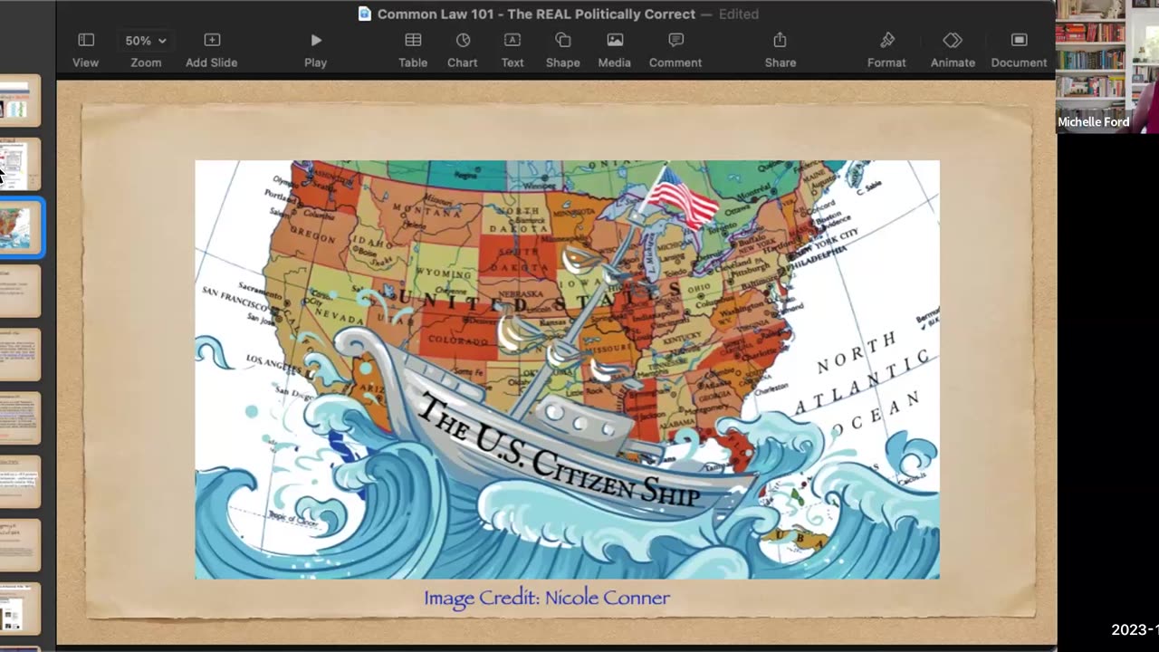The width and height of the screenshot is (1159, 652).
Task: Insert a Chart from toolbar
Action: tap(463, 50)
